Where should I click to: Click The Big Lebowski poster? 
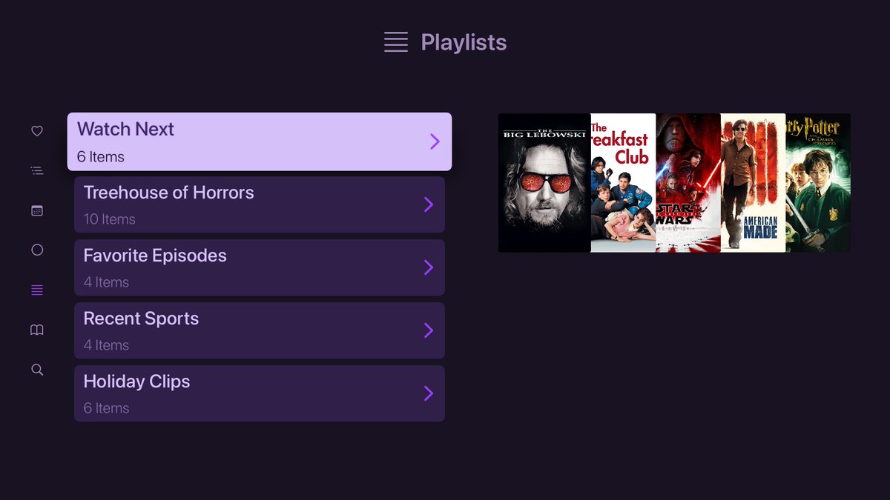point(544,183)
